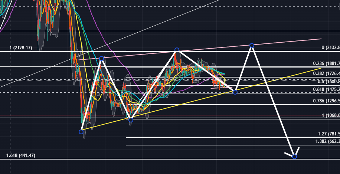
Task: Click the 0.786 (1296.5) level label
Action: pyautogui.click(x=326, y=101)
